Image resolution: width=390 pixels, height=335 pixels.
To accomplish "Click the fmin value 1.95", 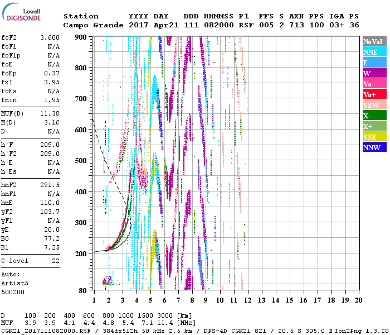I will 52,100.
